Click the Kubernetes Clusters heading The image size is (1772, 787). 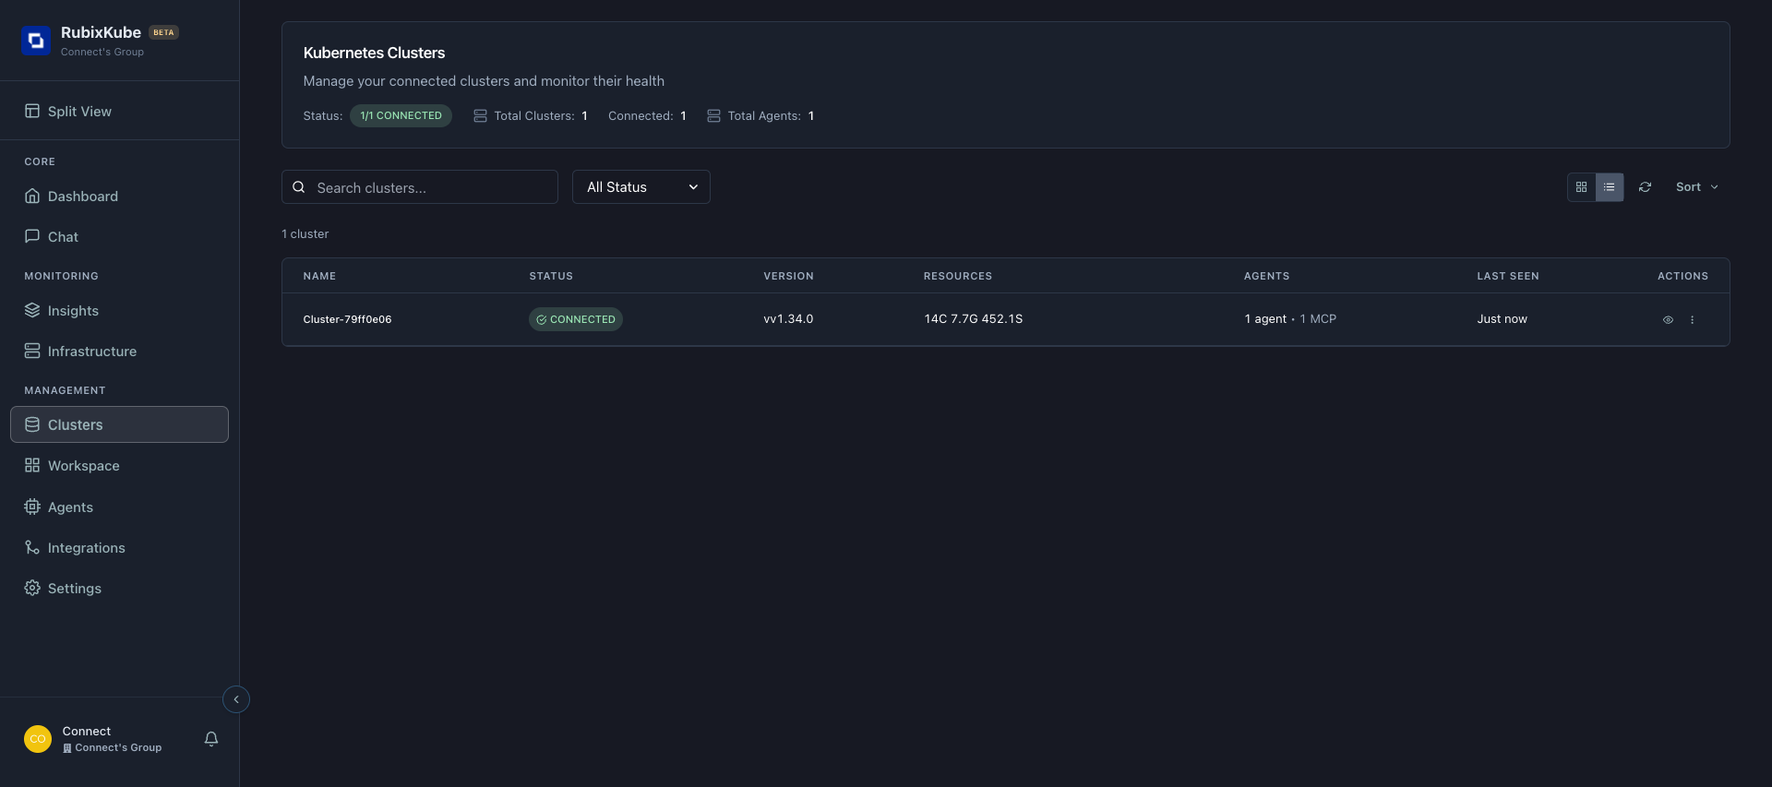tap(374, 54)
